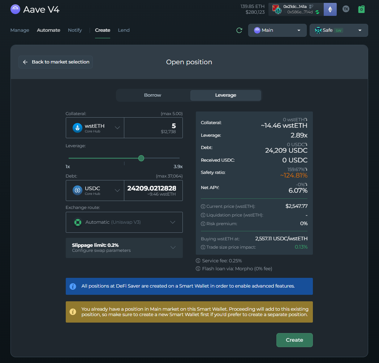Open the Safe smart wallet dropdown

coord(339,30)
